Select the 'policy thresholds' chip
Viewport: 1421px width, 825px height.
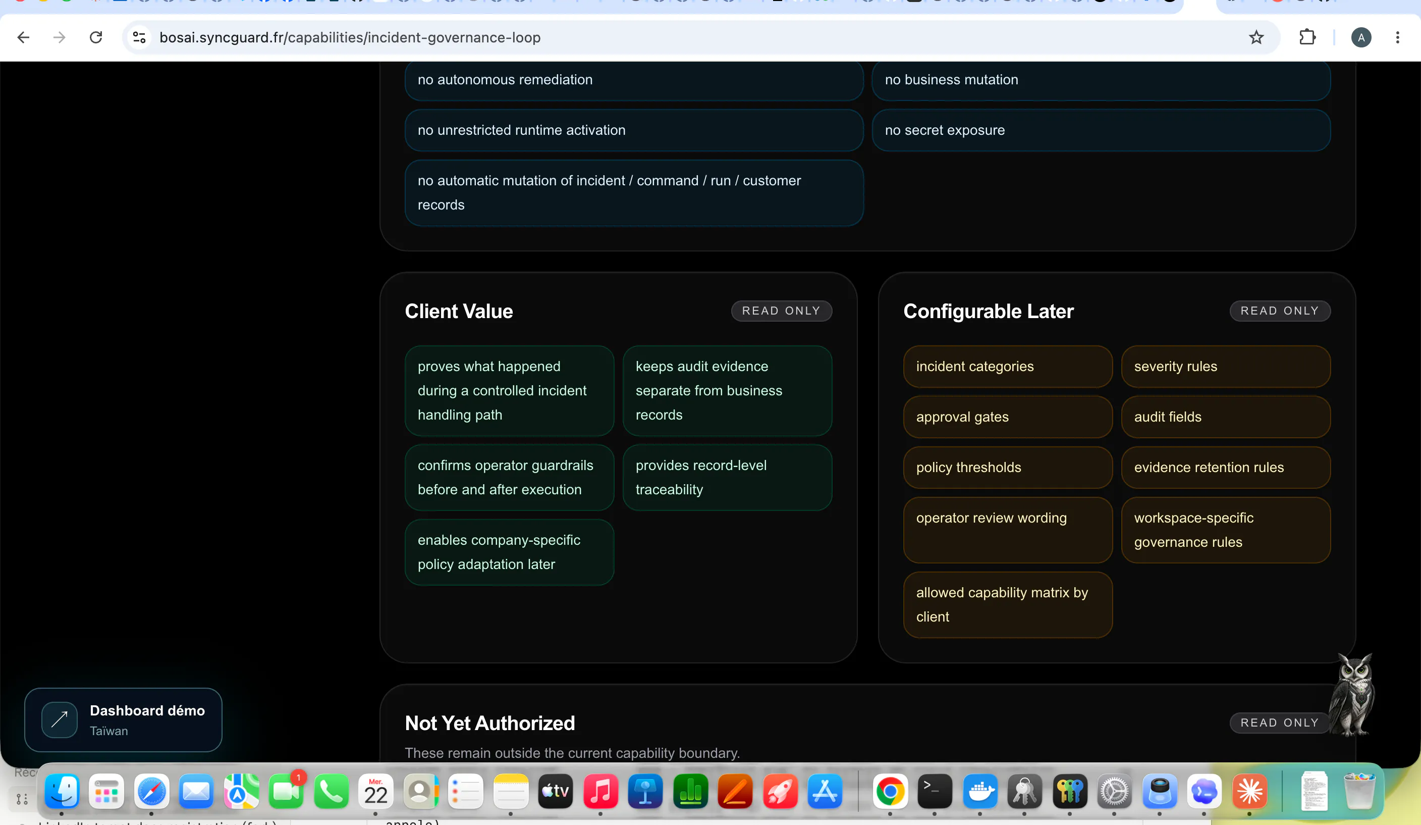coord(1008,467)
